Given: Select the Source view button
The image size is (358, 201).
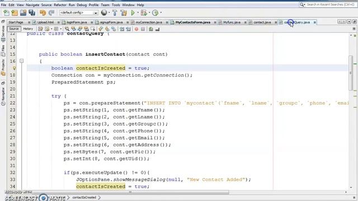Looking at the screenshot, I should [13, 28].
